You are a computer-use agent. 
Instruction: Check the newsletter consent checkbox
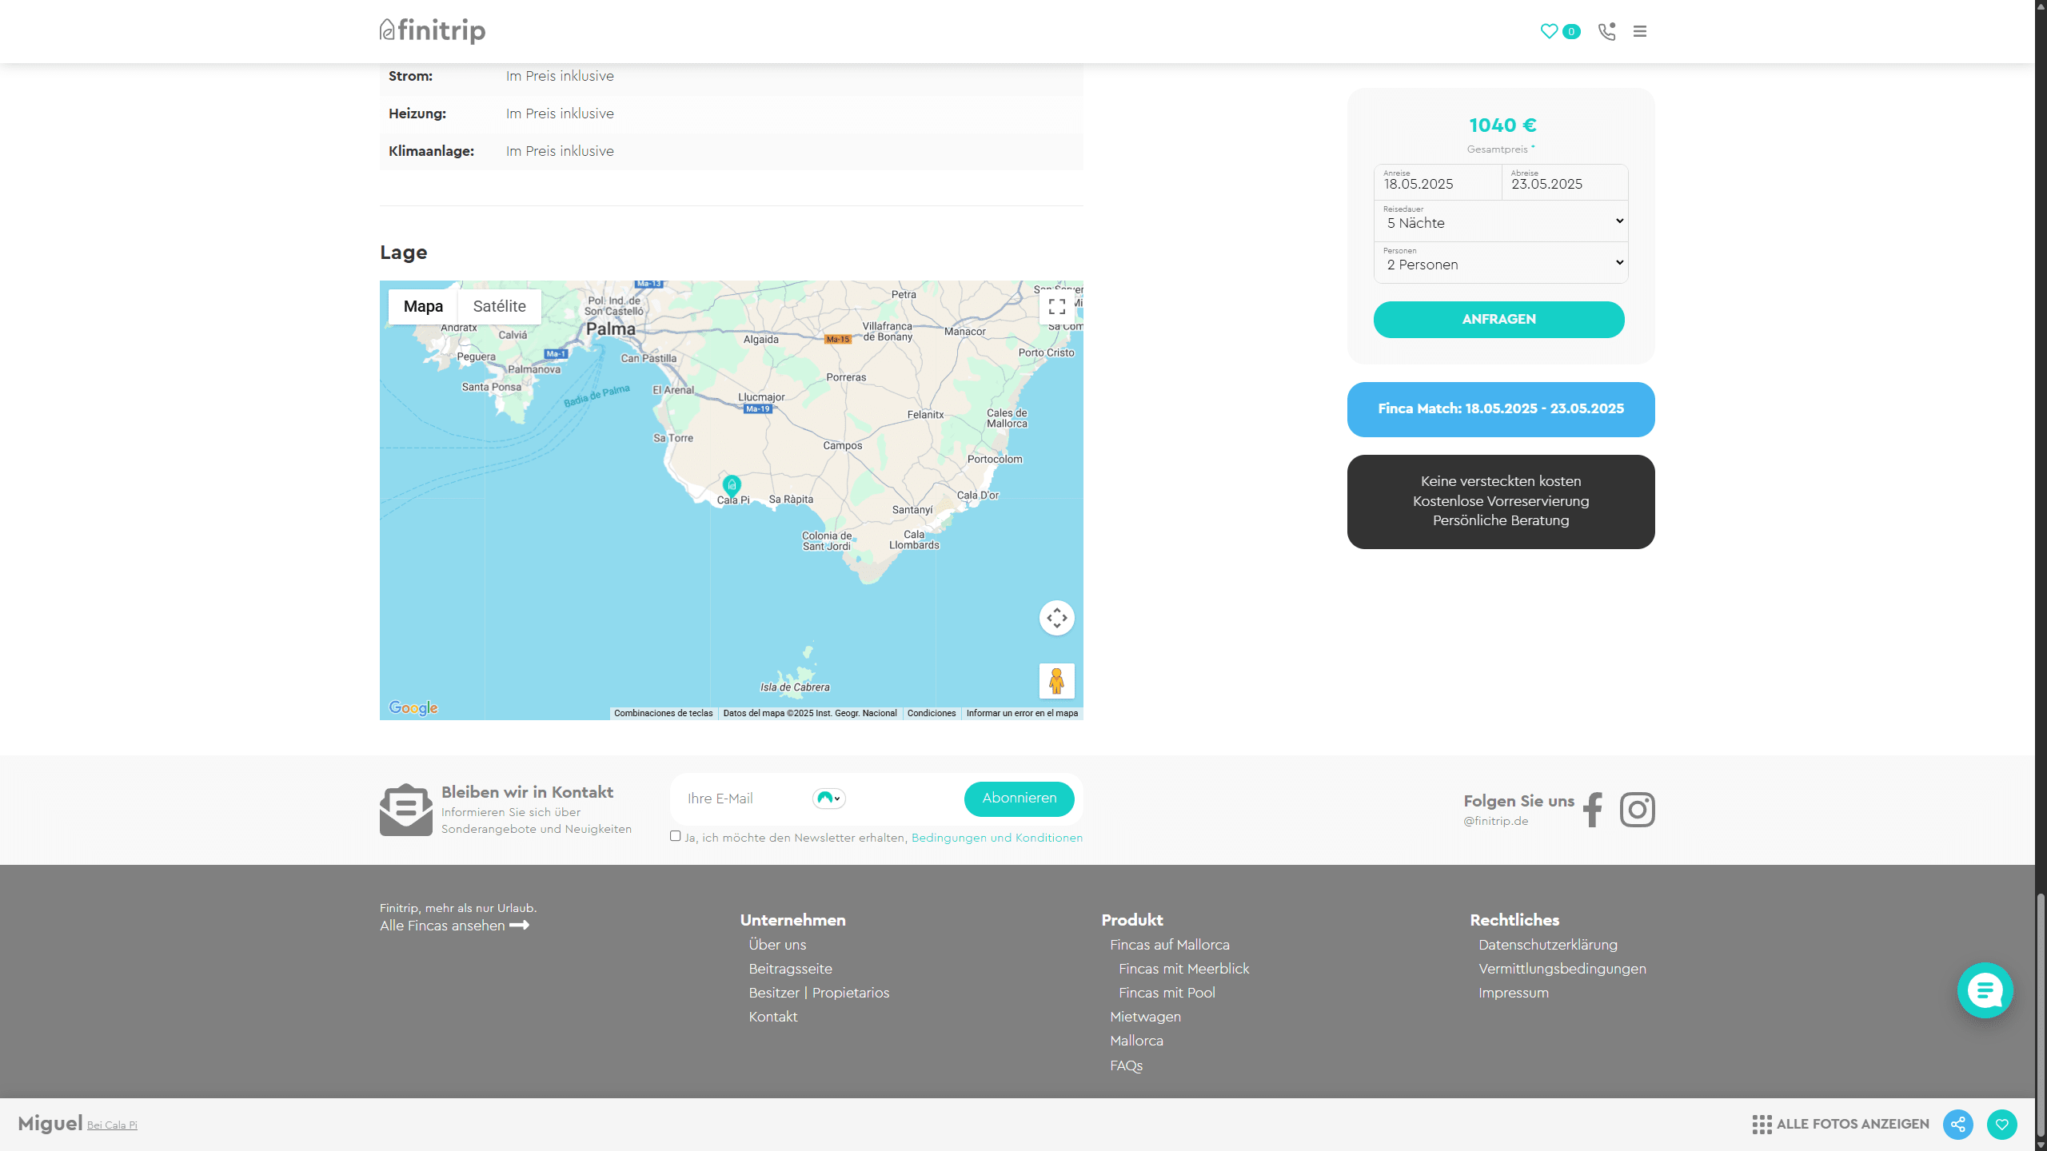[x=676, y=836]
